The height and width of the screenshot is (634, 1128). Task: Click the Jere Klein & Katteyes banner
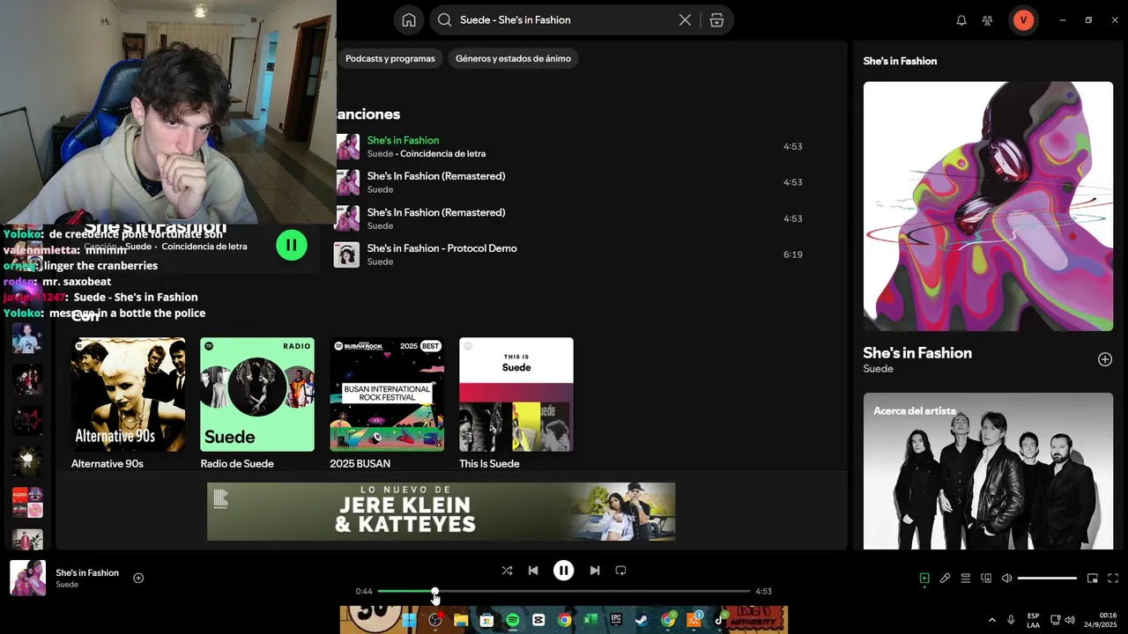coord(442,512)
